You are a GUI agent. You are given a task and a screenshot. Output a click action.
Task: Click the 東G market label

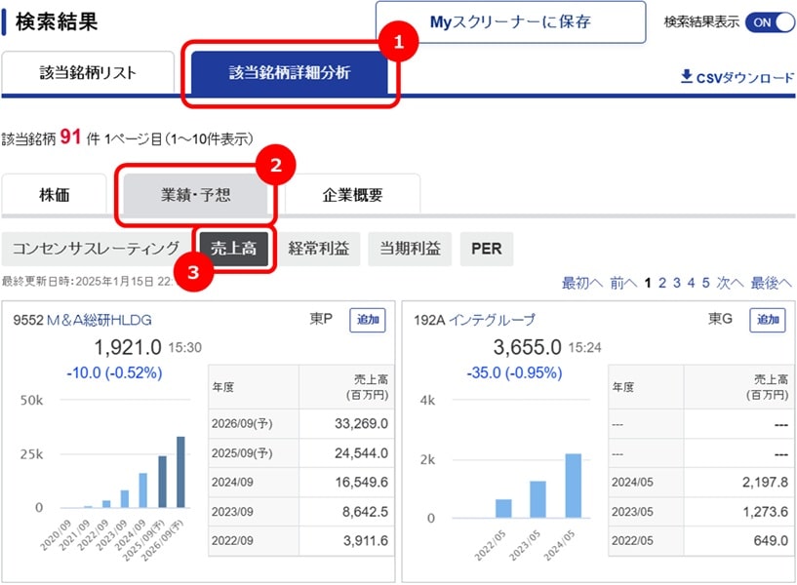[x=720, y=319]
